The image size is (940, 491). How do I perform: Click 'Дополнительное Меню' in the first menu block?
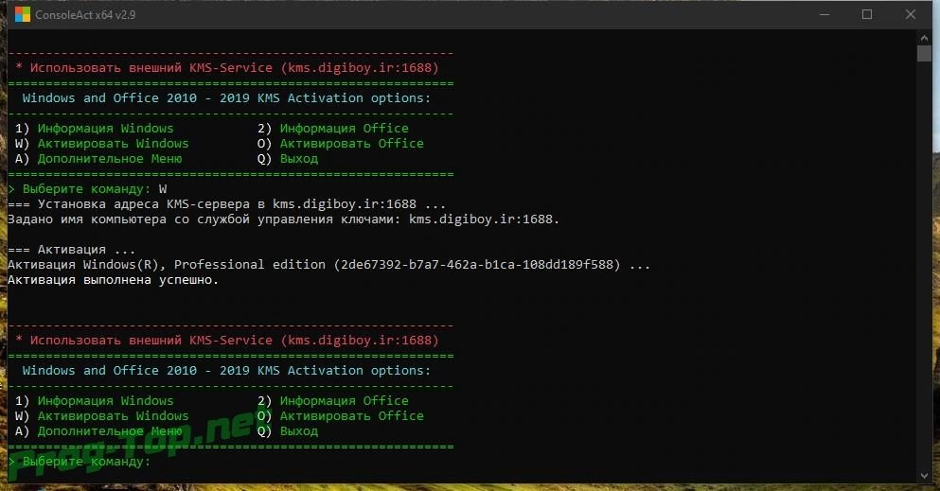pos(110,159)
